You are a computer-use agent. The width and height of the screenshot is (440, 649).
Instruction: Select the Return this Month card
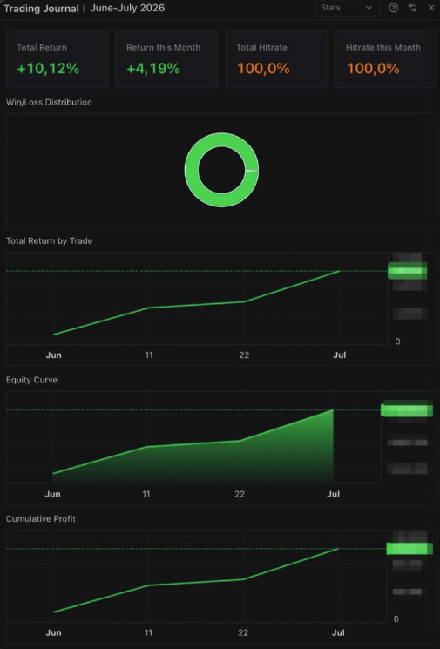pyautogui.click(x=166, y=59)
